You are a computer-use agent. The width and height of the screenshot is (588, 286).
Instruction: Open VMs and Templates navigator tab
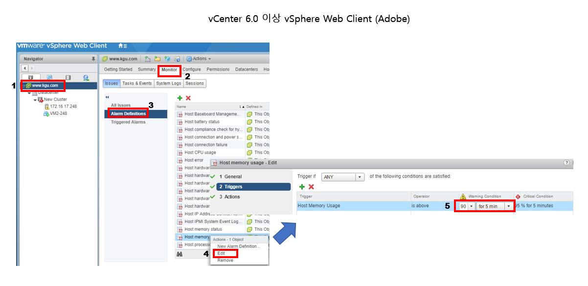coord(49,77)
